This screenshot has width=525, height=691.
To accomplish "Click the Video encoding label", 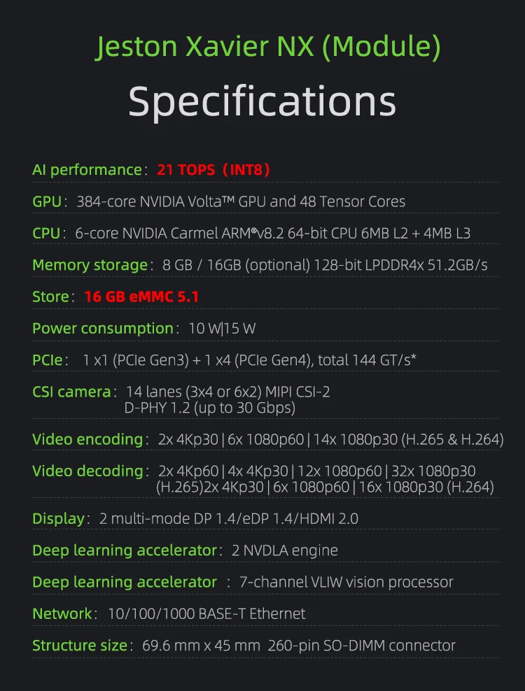I will click(87, 439).
